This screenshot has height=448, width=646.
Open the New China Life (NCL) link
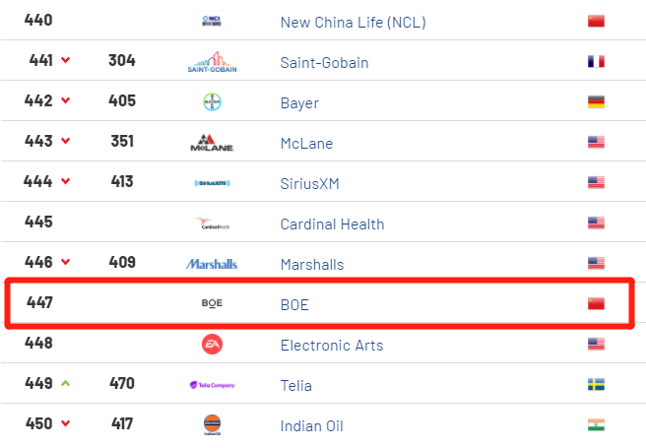pyautogui.click(x=354, y=23)
